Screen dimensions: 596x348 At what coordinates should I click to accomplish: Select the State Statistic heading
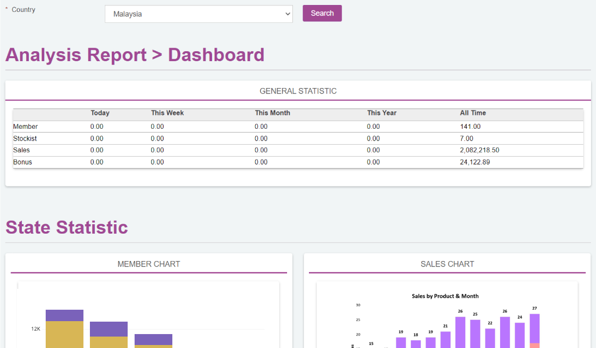67,227
